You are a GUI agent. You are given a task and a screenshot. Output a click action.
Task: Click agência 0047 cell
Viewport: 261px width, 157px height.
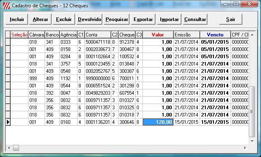pyautogui.click(x=68, y=93)
